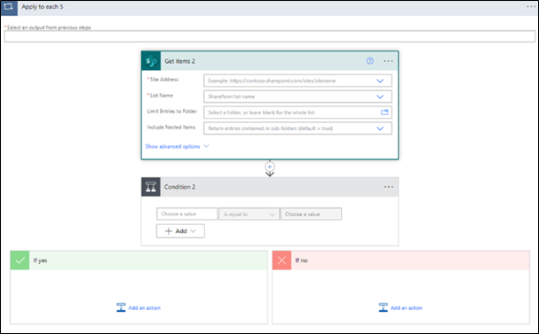Click the right Choose a value field
The width and height of the screenshot is (539, 334).
pos(311,214)
